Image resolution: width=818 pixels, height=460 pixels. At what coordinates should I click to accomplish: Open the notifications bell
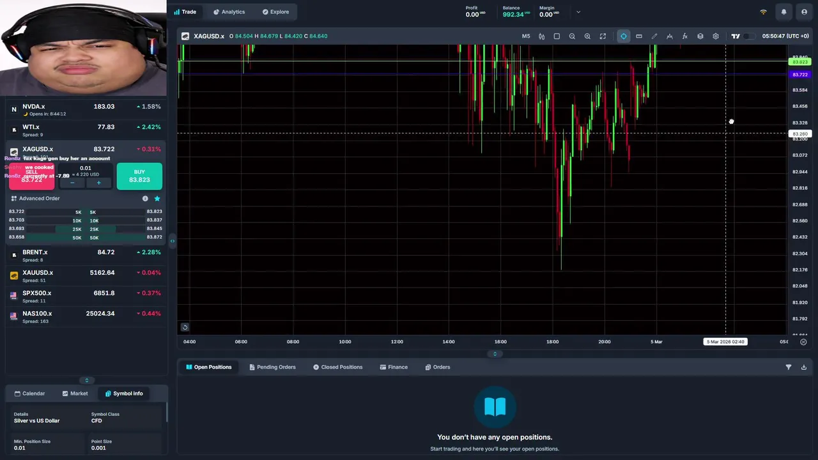tap(783, 11)
